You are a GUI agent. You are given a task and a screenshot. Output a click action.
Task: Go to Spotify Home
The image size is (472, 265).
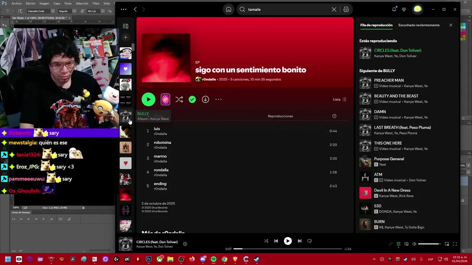[229, 10]
